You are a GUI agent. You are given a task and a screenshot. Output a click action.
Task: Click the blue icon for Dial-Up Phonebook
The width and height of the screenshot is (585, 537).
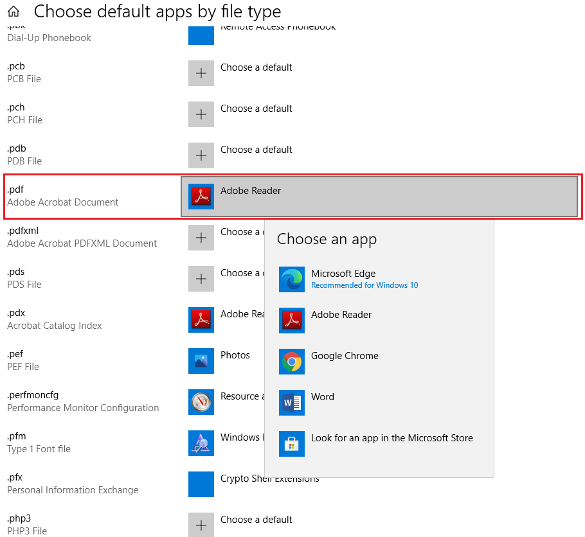(201, 35)
